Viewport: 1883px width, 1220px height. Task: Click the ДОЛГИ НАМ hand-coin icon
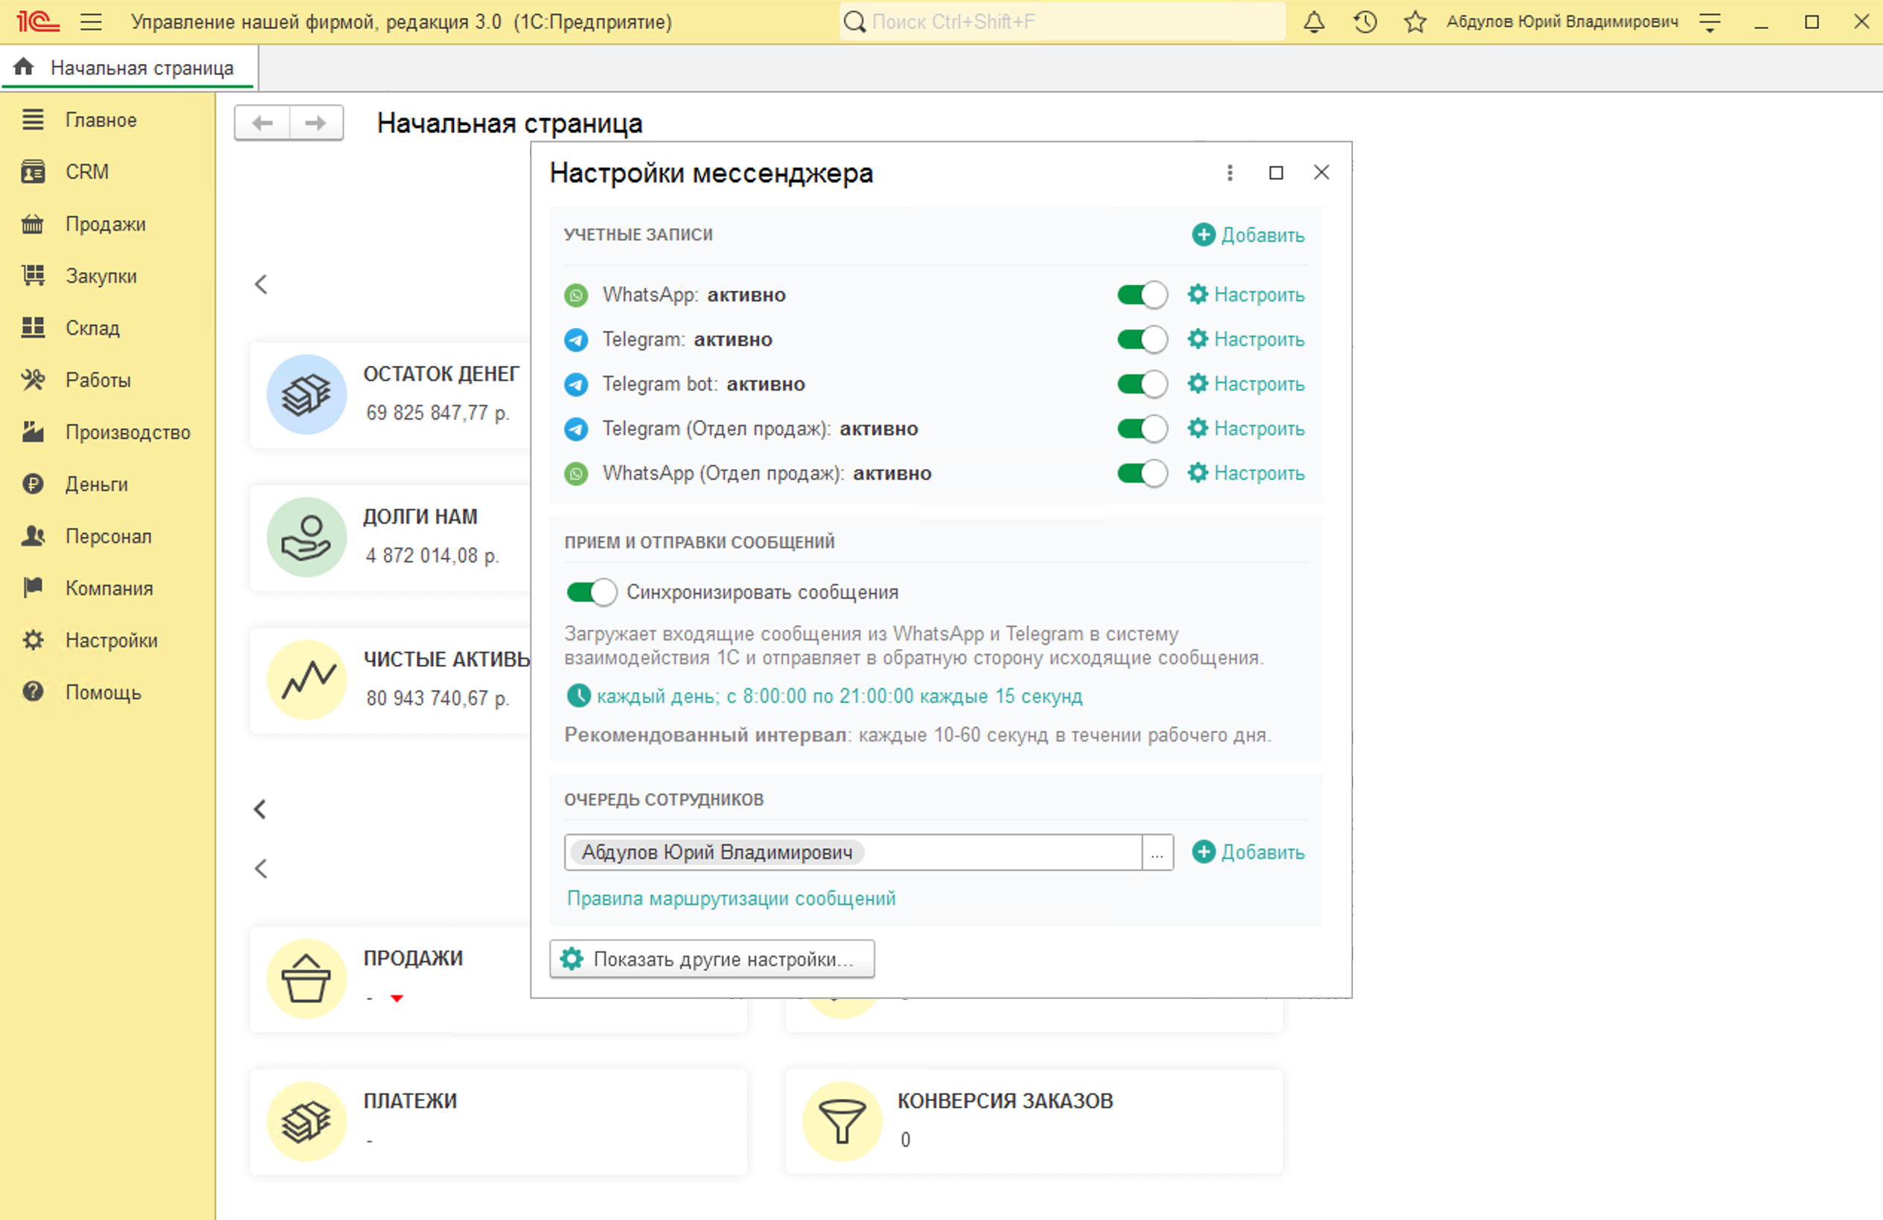pyautogui.click(x=306, y=537)
